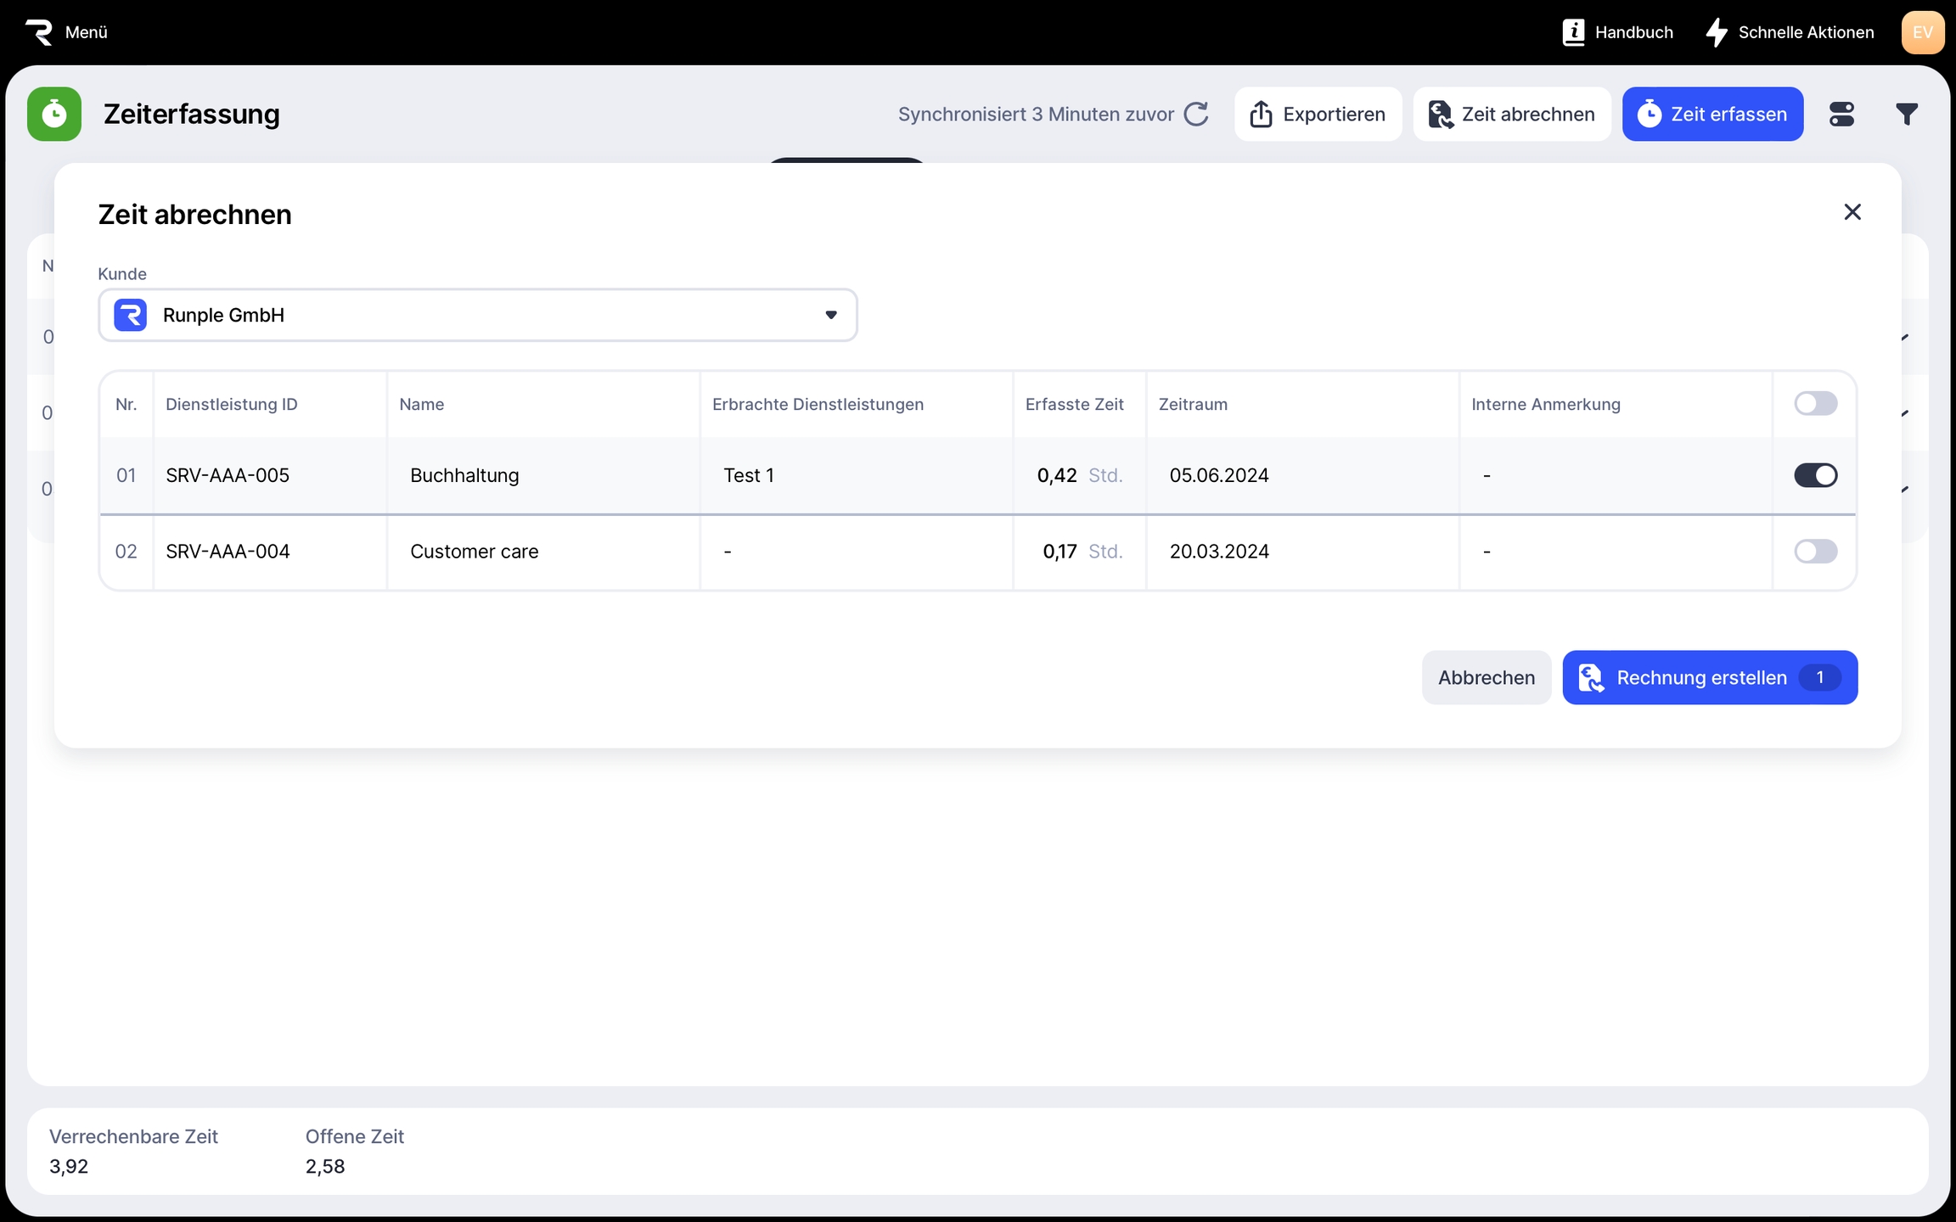Disable the toggle for Buchhaltung row

click(x=1815, y=475)
